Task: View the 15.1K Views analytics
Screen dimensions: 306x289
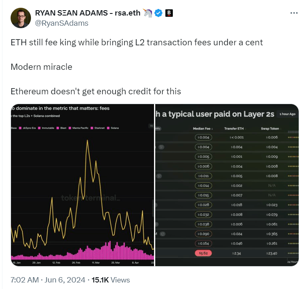Action: [111, 280]
